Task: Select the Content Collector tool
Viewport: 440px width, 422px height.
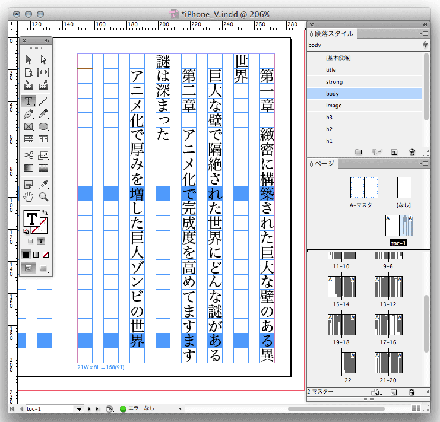Action: click(x=29, y=85)
